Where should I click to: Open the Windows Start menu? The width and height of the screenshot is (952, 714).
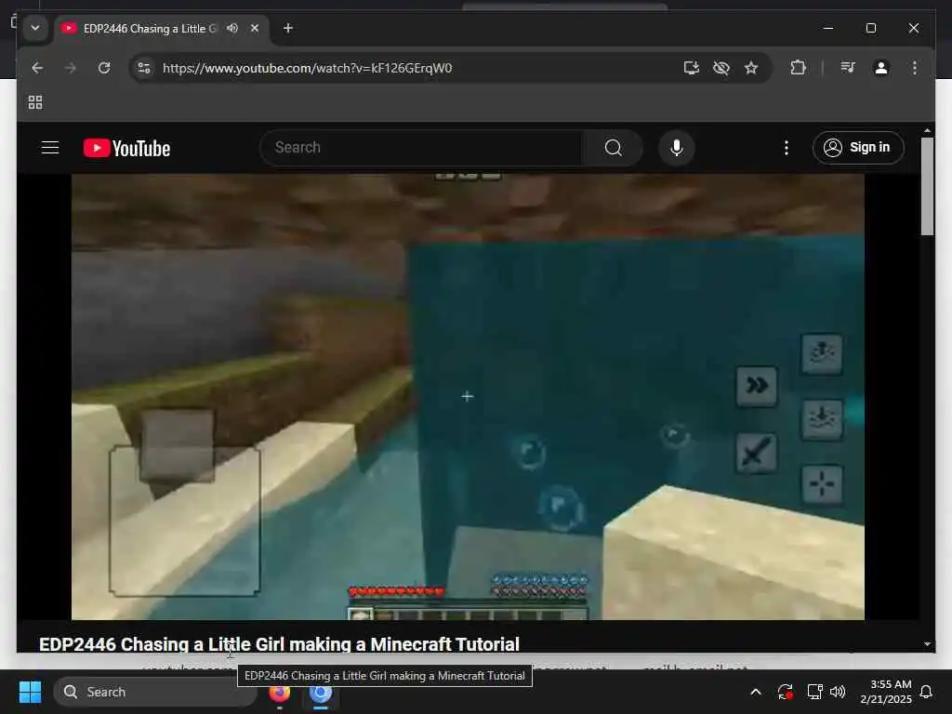(x=30, y=692)
